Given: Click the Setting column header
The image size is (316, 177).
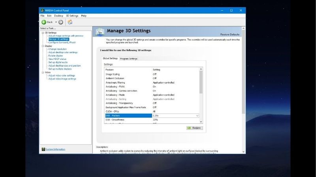Looking at the screenshot, I should tap(156, 70).
